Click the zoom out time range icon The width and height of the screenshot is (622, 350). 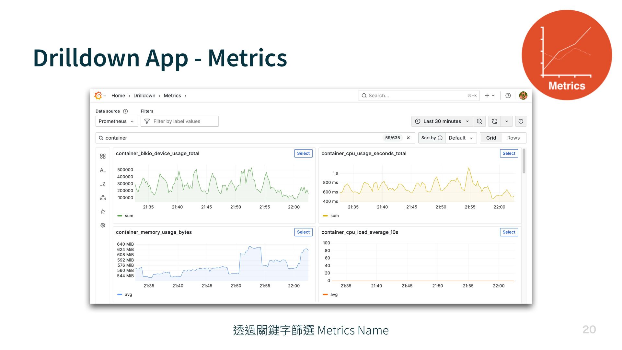(x=479, y=121)
